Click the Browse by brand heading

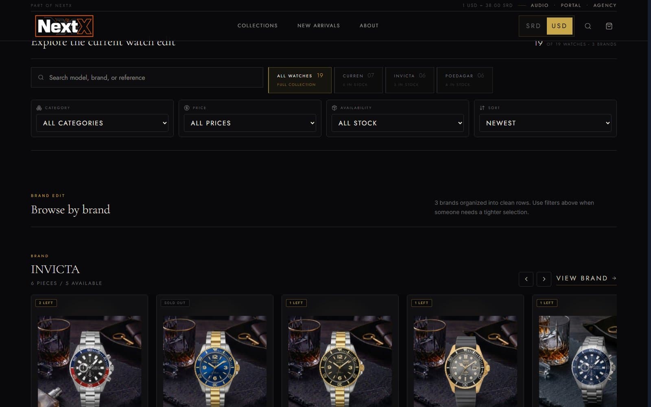pyautogui.click(x=70, y=210)
